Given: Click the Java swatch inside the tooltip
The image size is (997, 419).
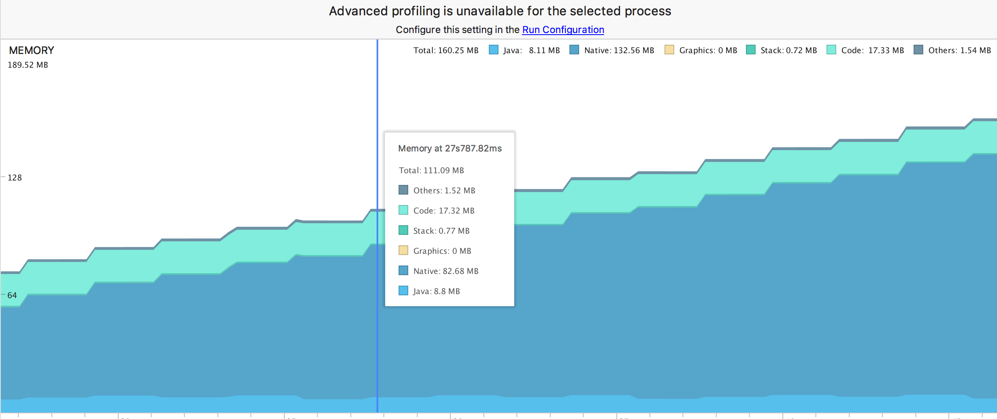Looking at the screenshot, I should click(x=403, y=290).
